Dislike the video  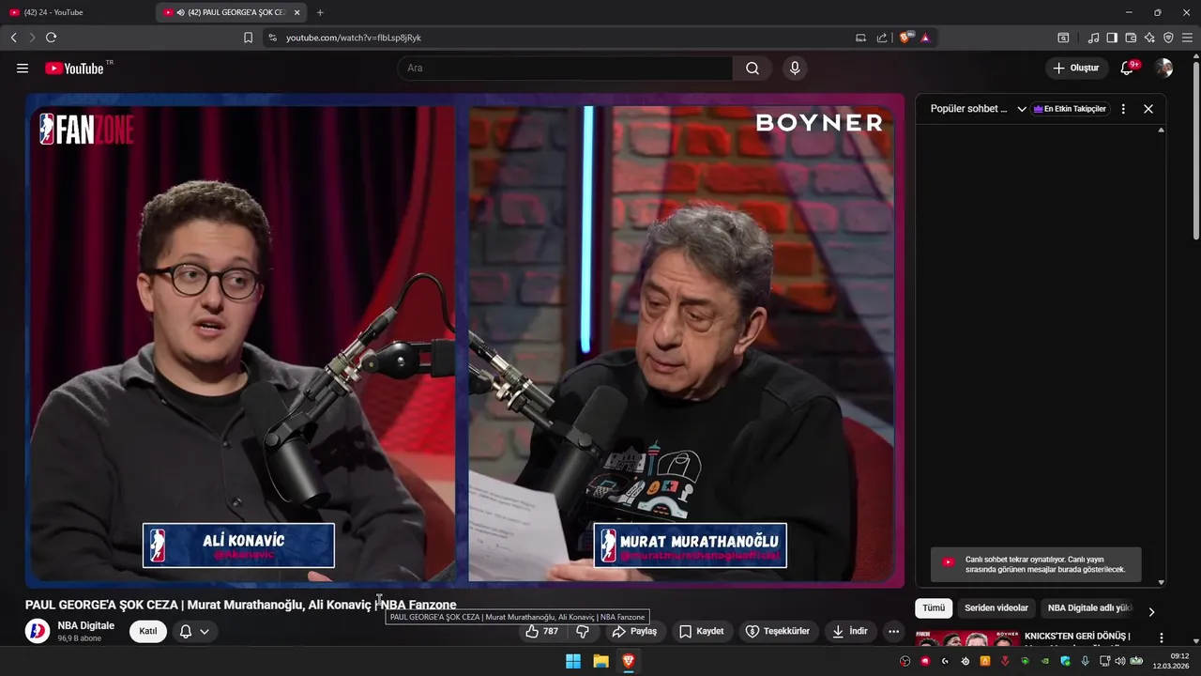[583, 631]
